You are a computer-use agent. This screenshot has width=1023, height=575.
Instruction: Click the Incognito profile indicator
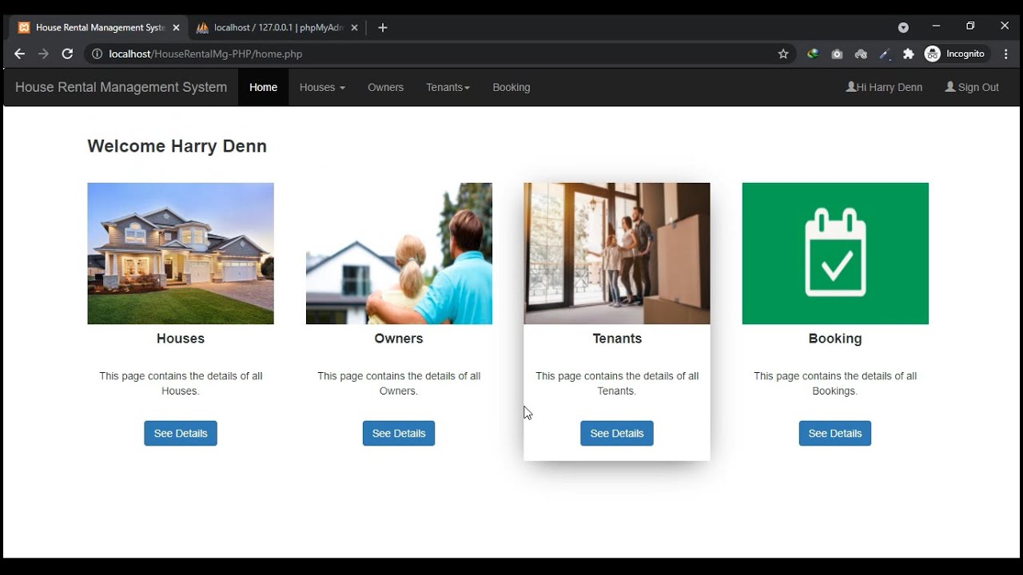click(956, 54)
